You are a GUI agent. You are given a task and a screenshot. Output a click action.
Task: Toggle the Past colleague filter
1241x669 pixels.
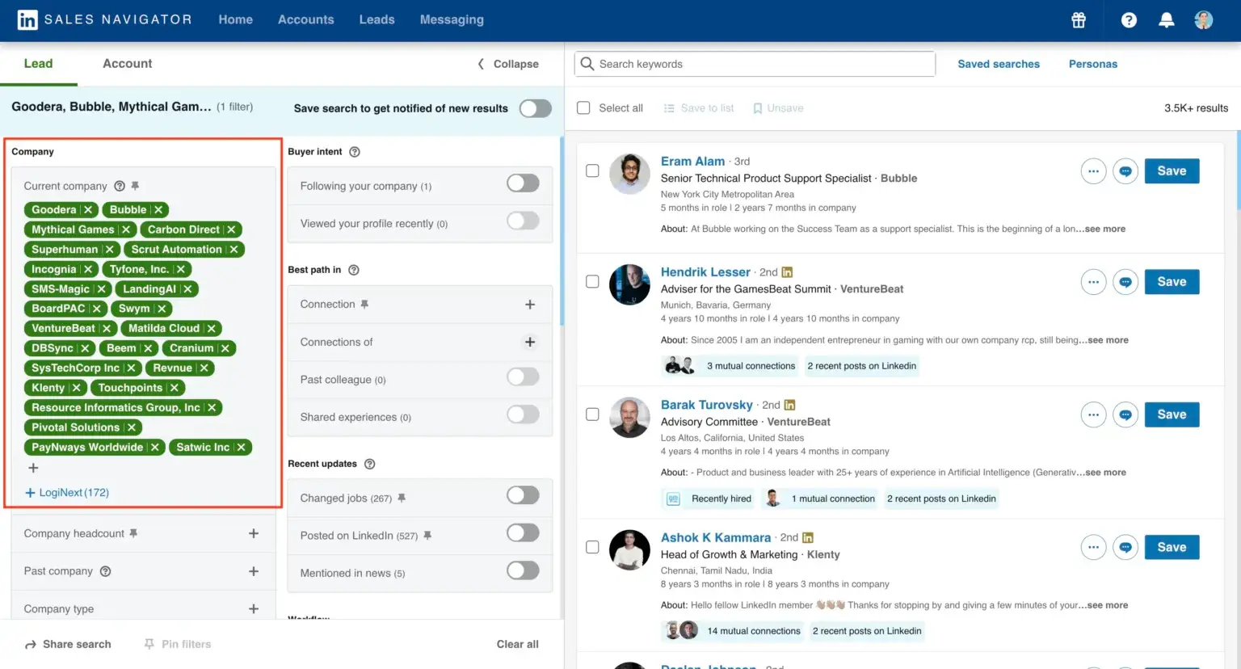coord(523,377)
